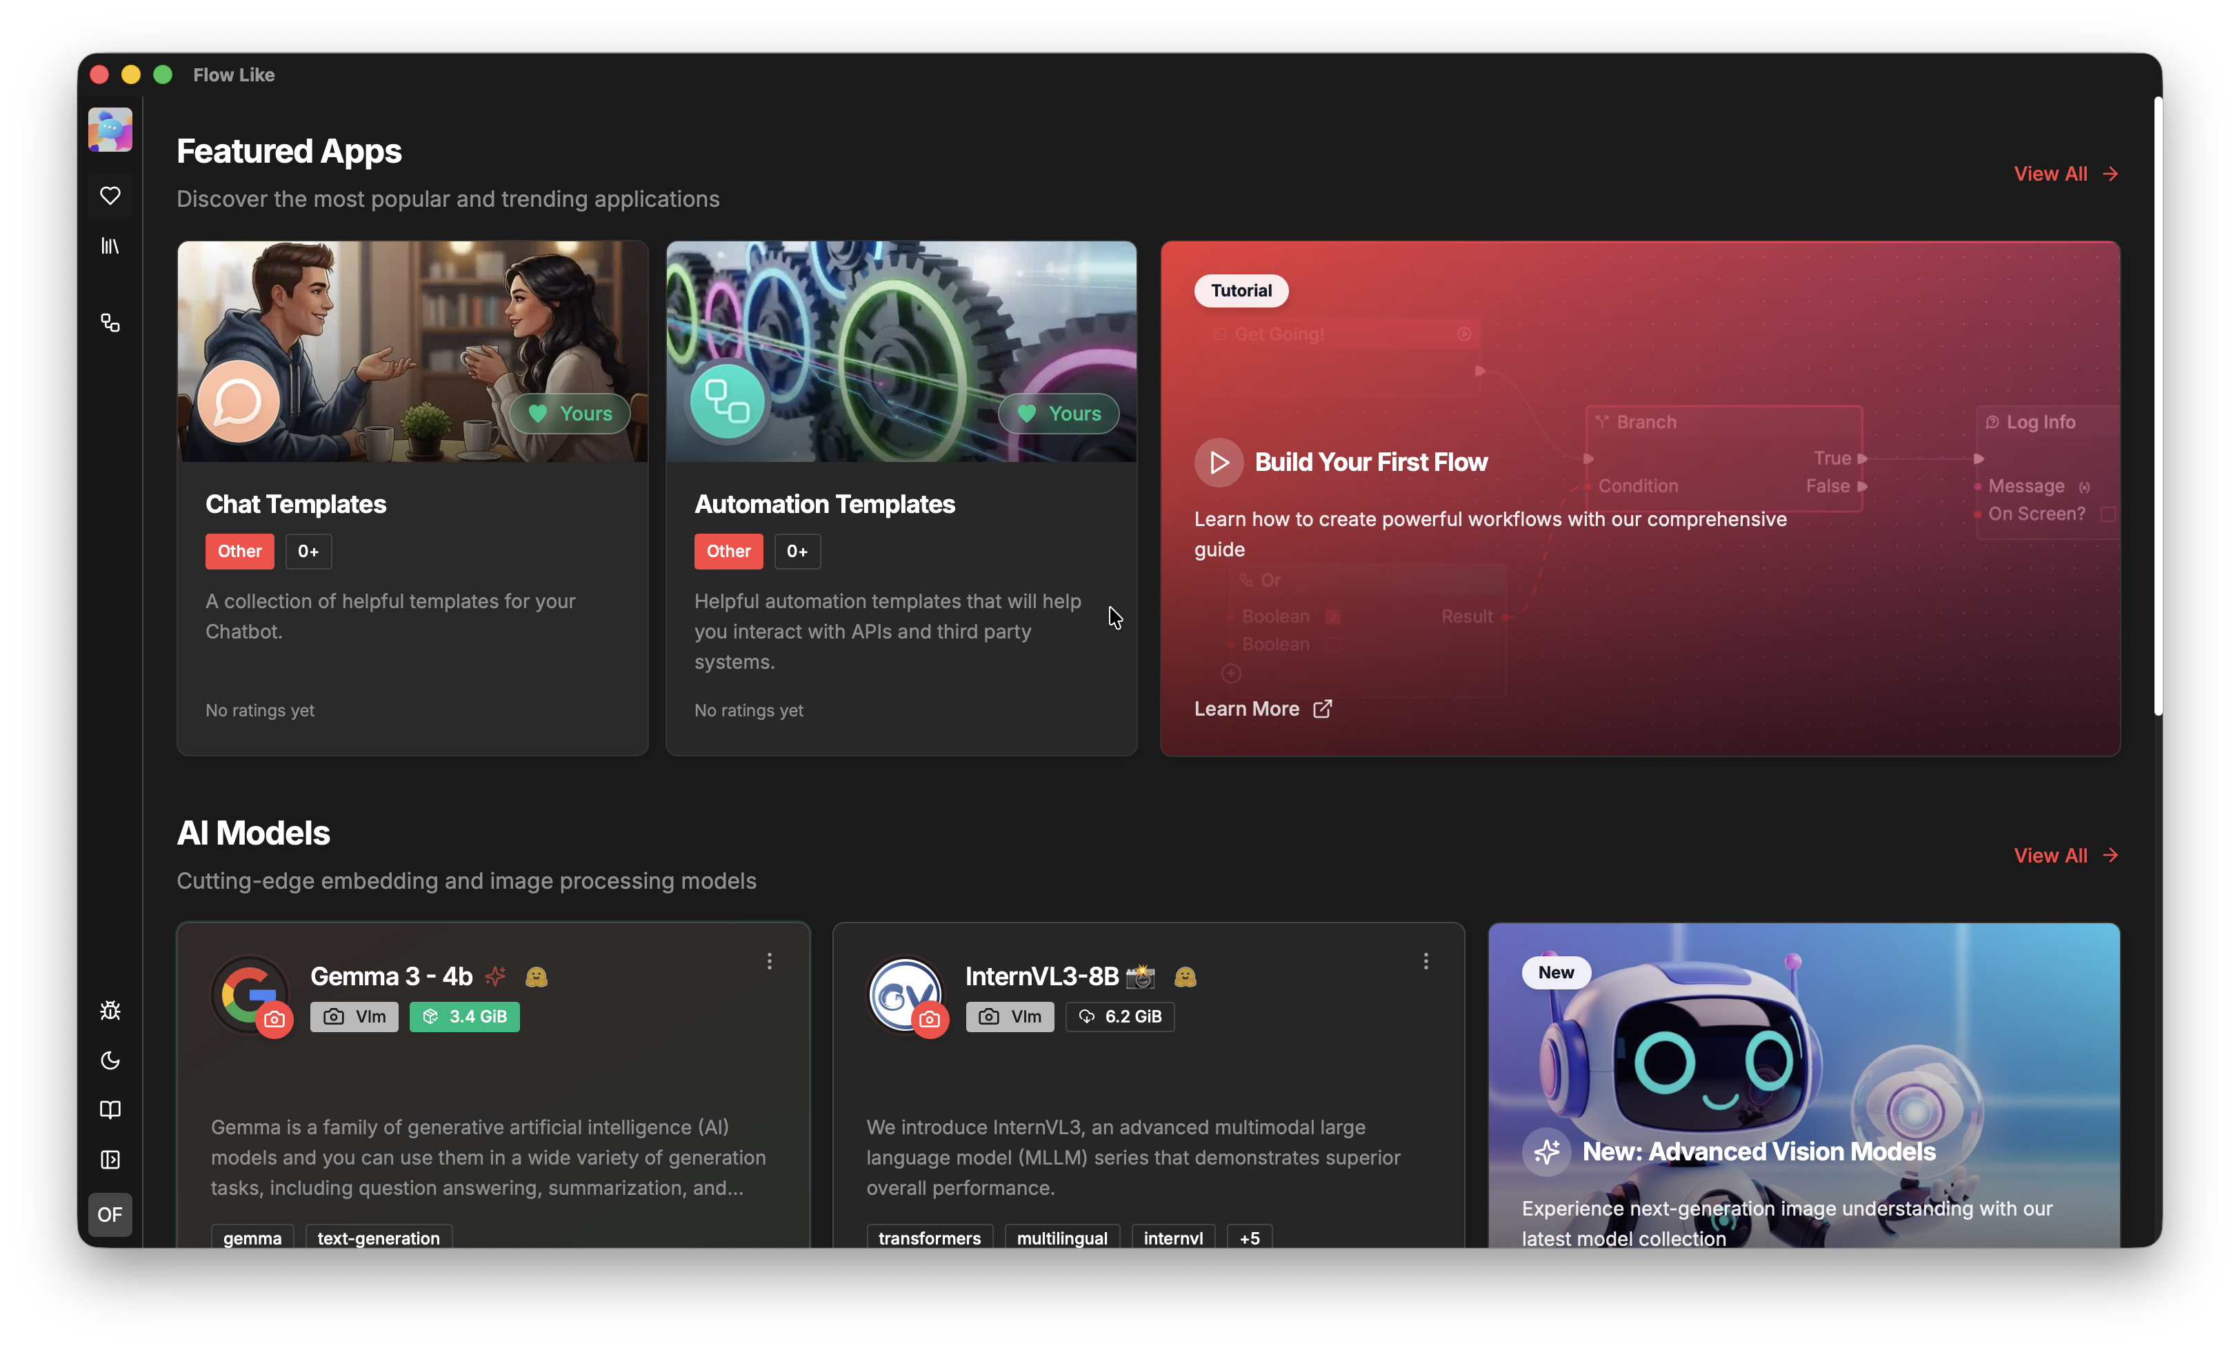The height and width of the screenshot is (1350, 2240).
Task: Open the documentation book icon
Action: [x=109, y=1110]
